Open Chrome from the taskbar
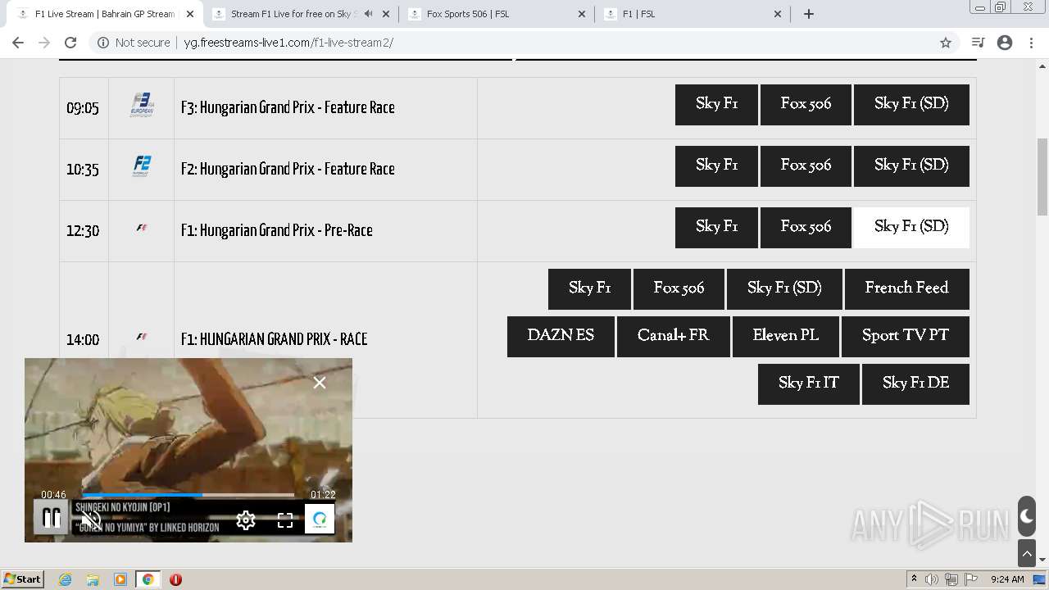 (x=148, y=579)
